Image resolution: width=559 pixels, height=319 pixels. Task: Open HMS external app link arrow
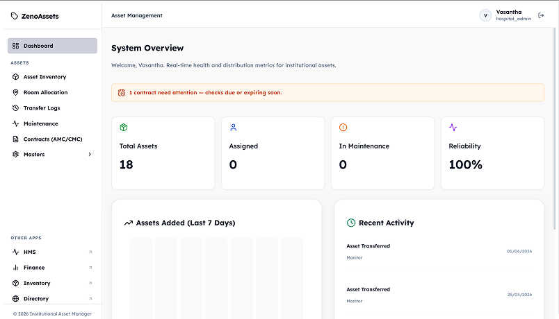(90, 252)
